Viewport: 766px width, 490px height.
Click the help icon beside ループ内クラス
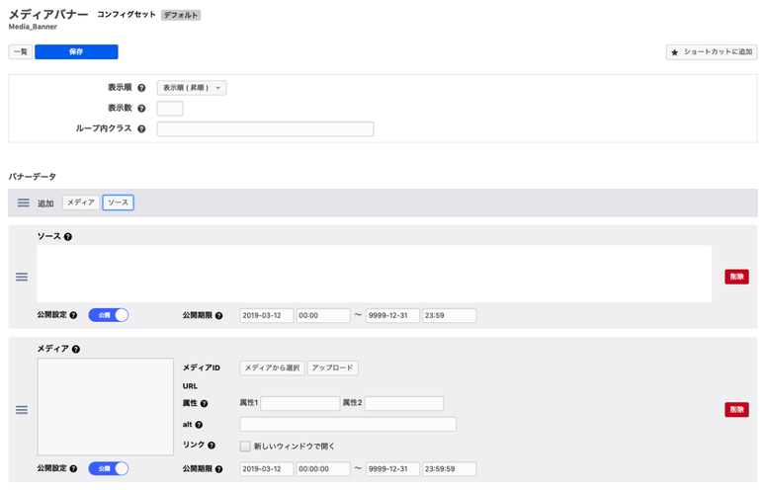click(x=141, y=129)
